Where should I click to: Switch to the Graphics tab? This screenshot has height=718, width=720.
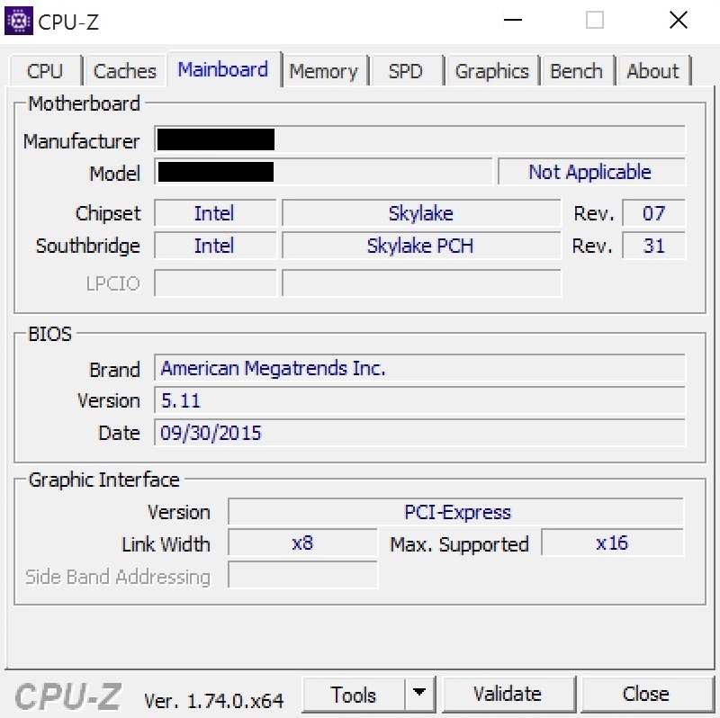[x=491, y=71]
